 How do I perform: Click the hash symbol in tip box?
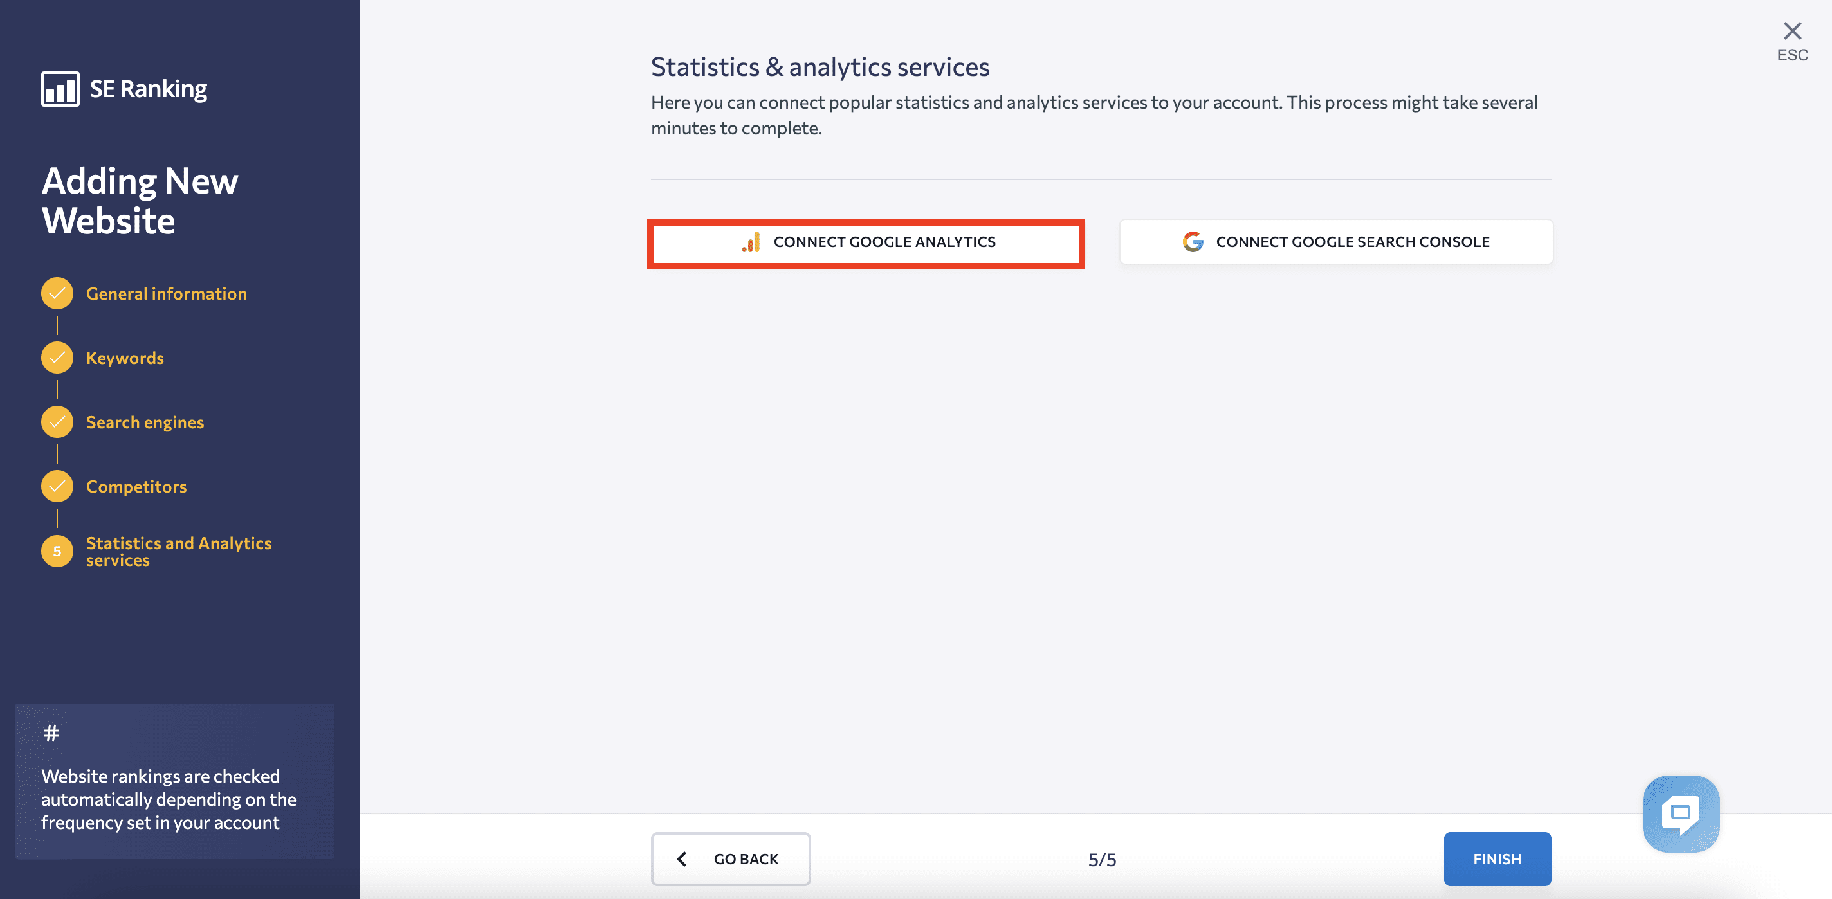[51, 732]
